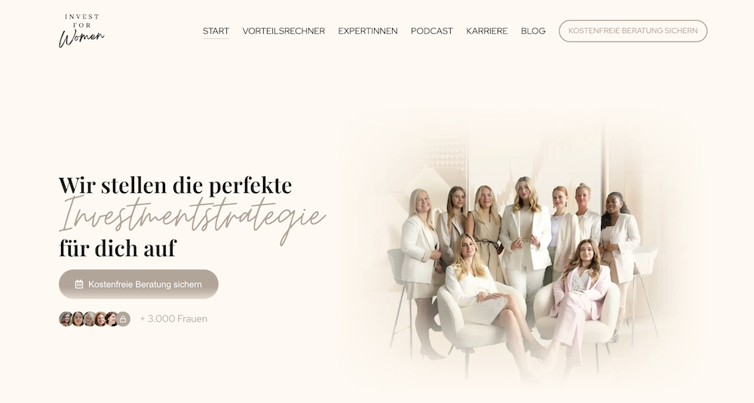
Task: Open the VORTEILSRECHNER page
Action: click(284, 31)
